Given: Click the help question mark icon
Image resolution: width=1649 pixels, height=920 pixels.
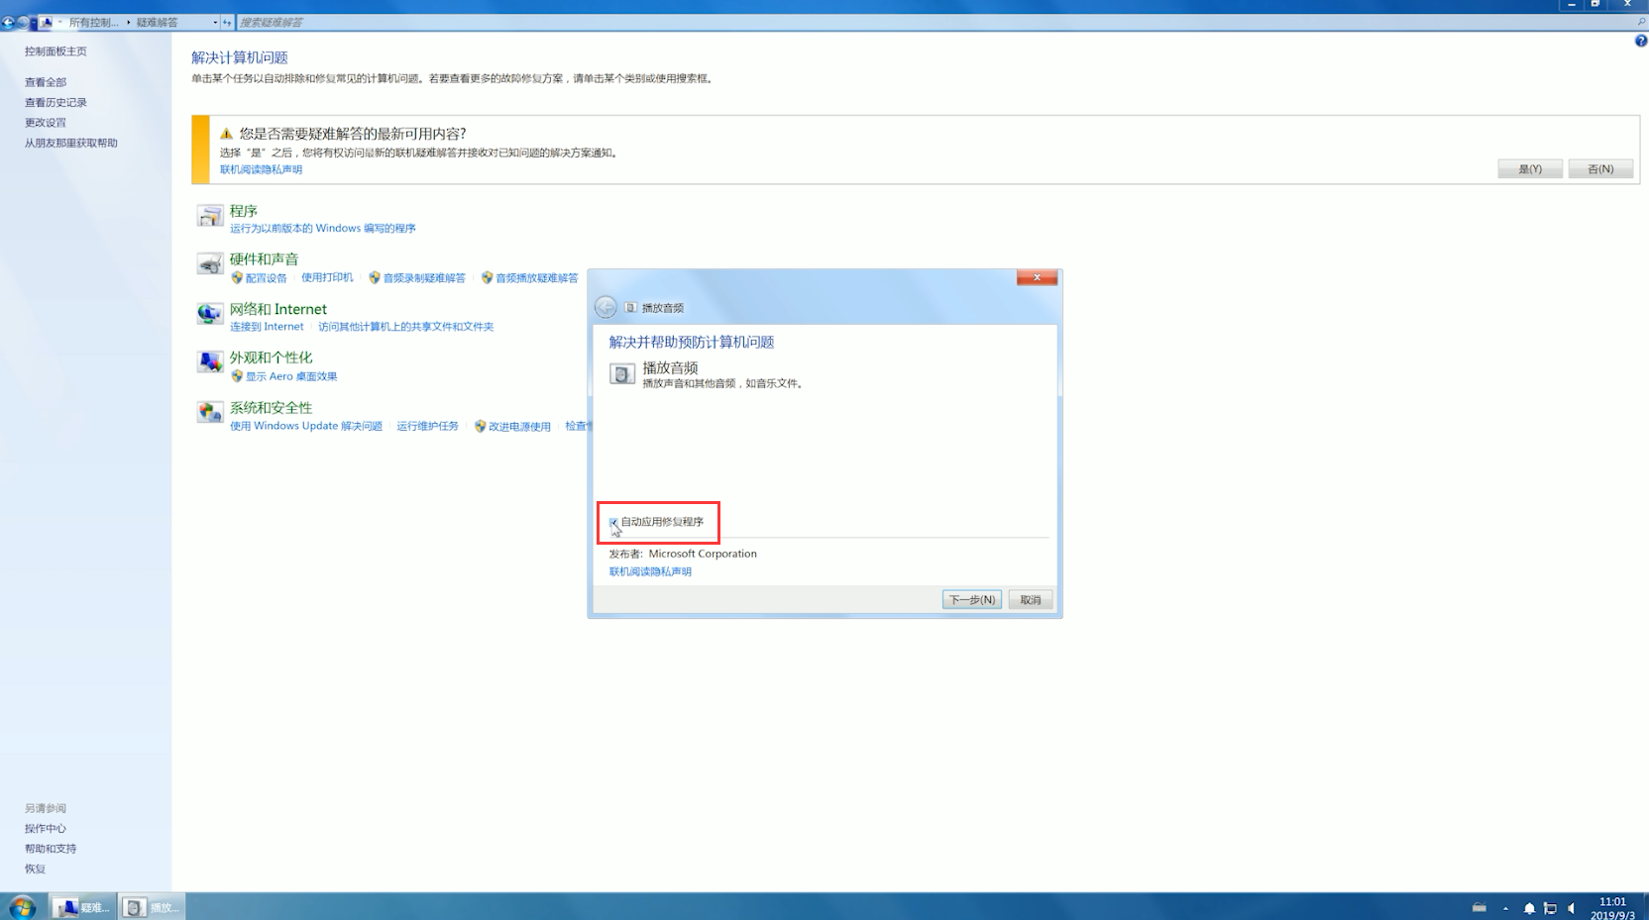Looking at the screenshot, I should [x=1640, y=41].
